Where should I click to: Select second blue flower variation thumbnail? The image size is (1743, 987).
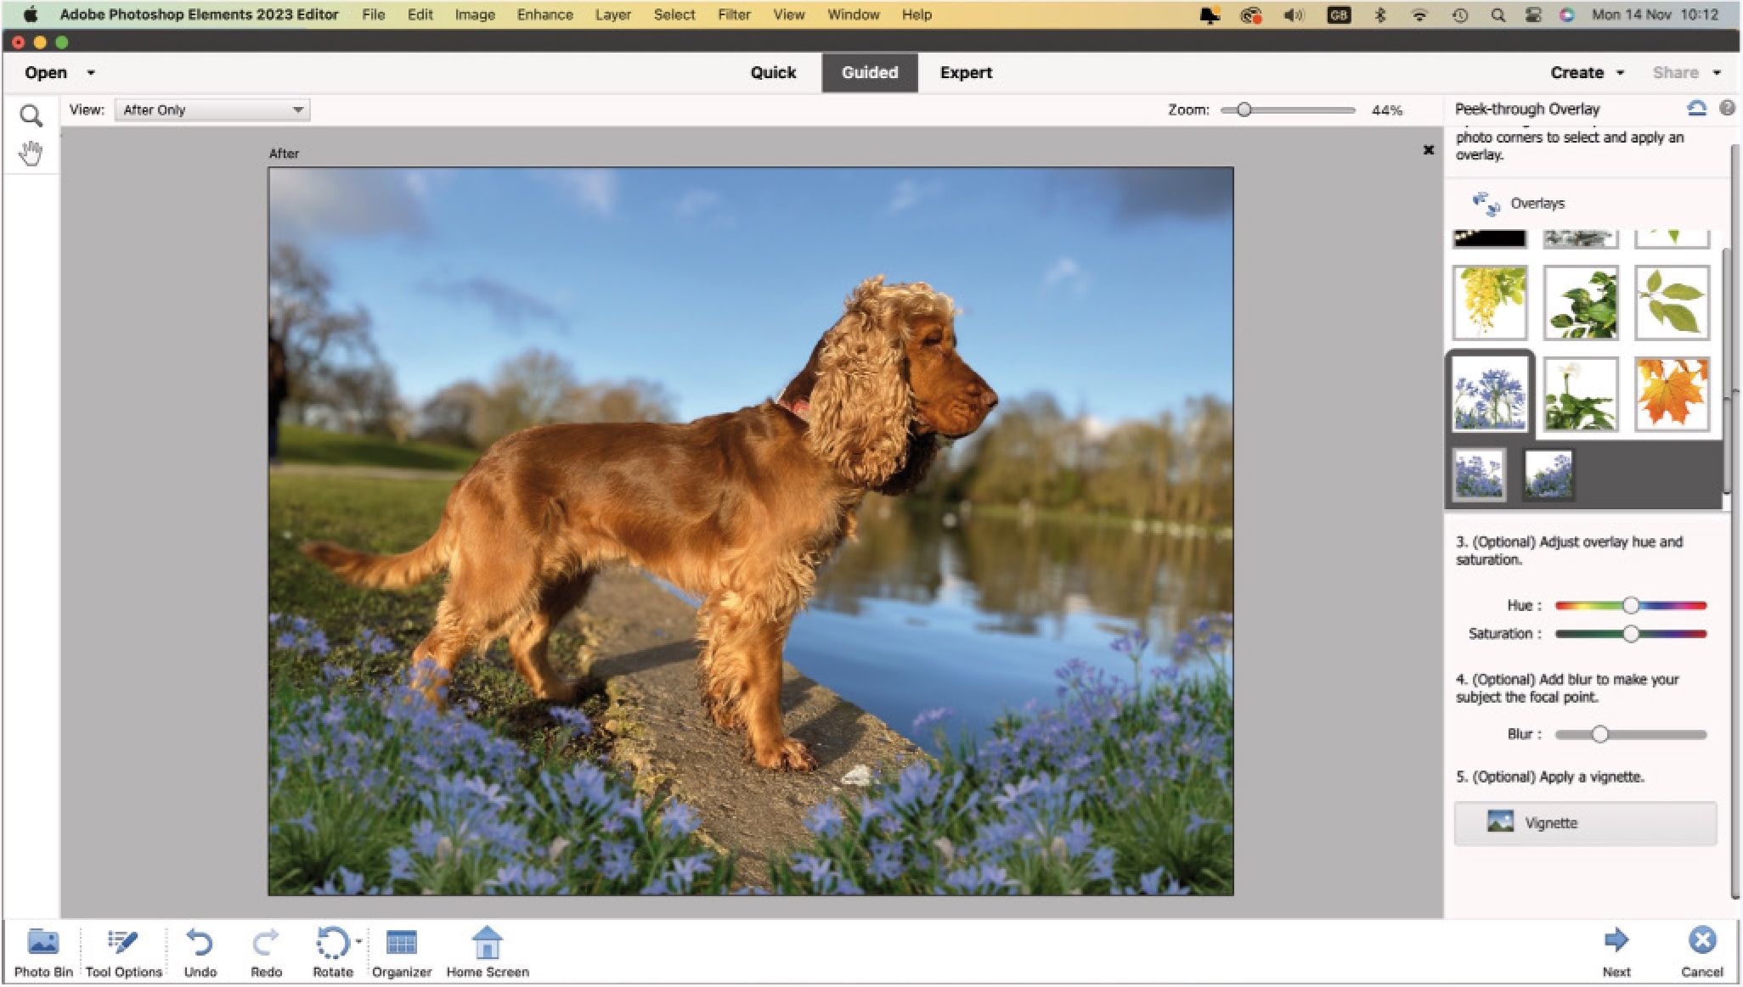(1548, 474)
